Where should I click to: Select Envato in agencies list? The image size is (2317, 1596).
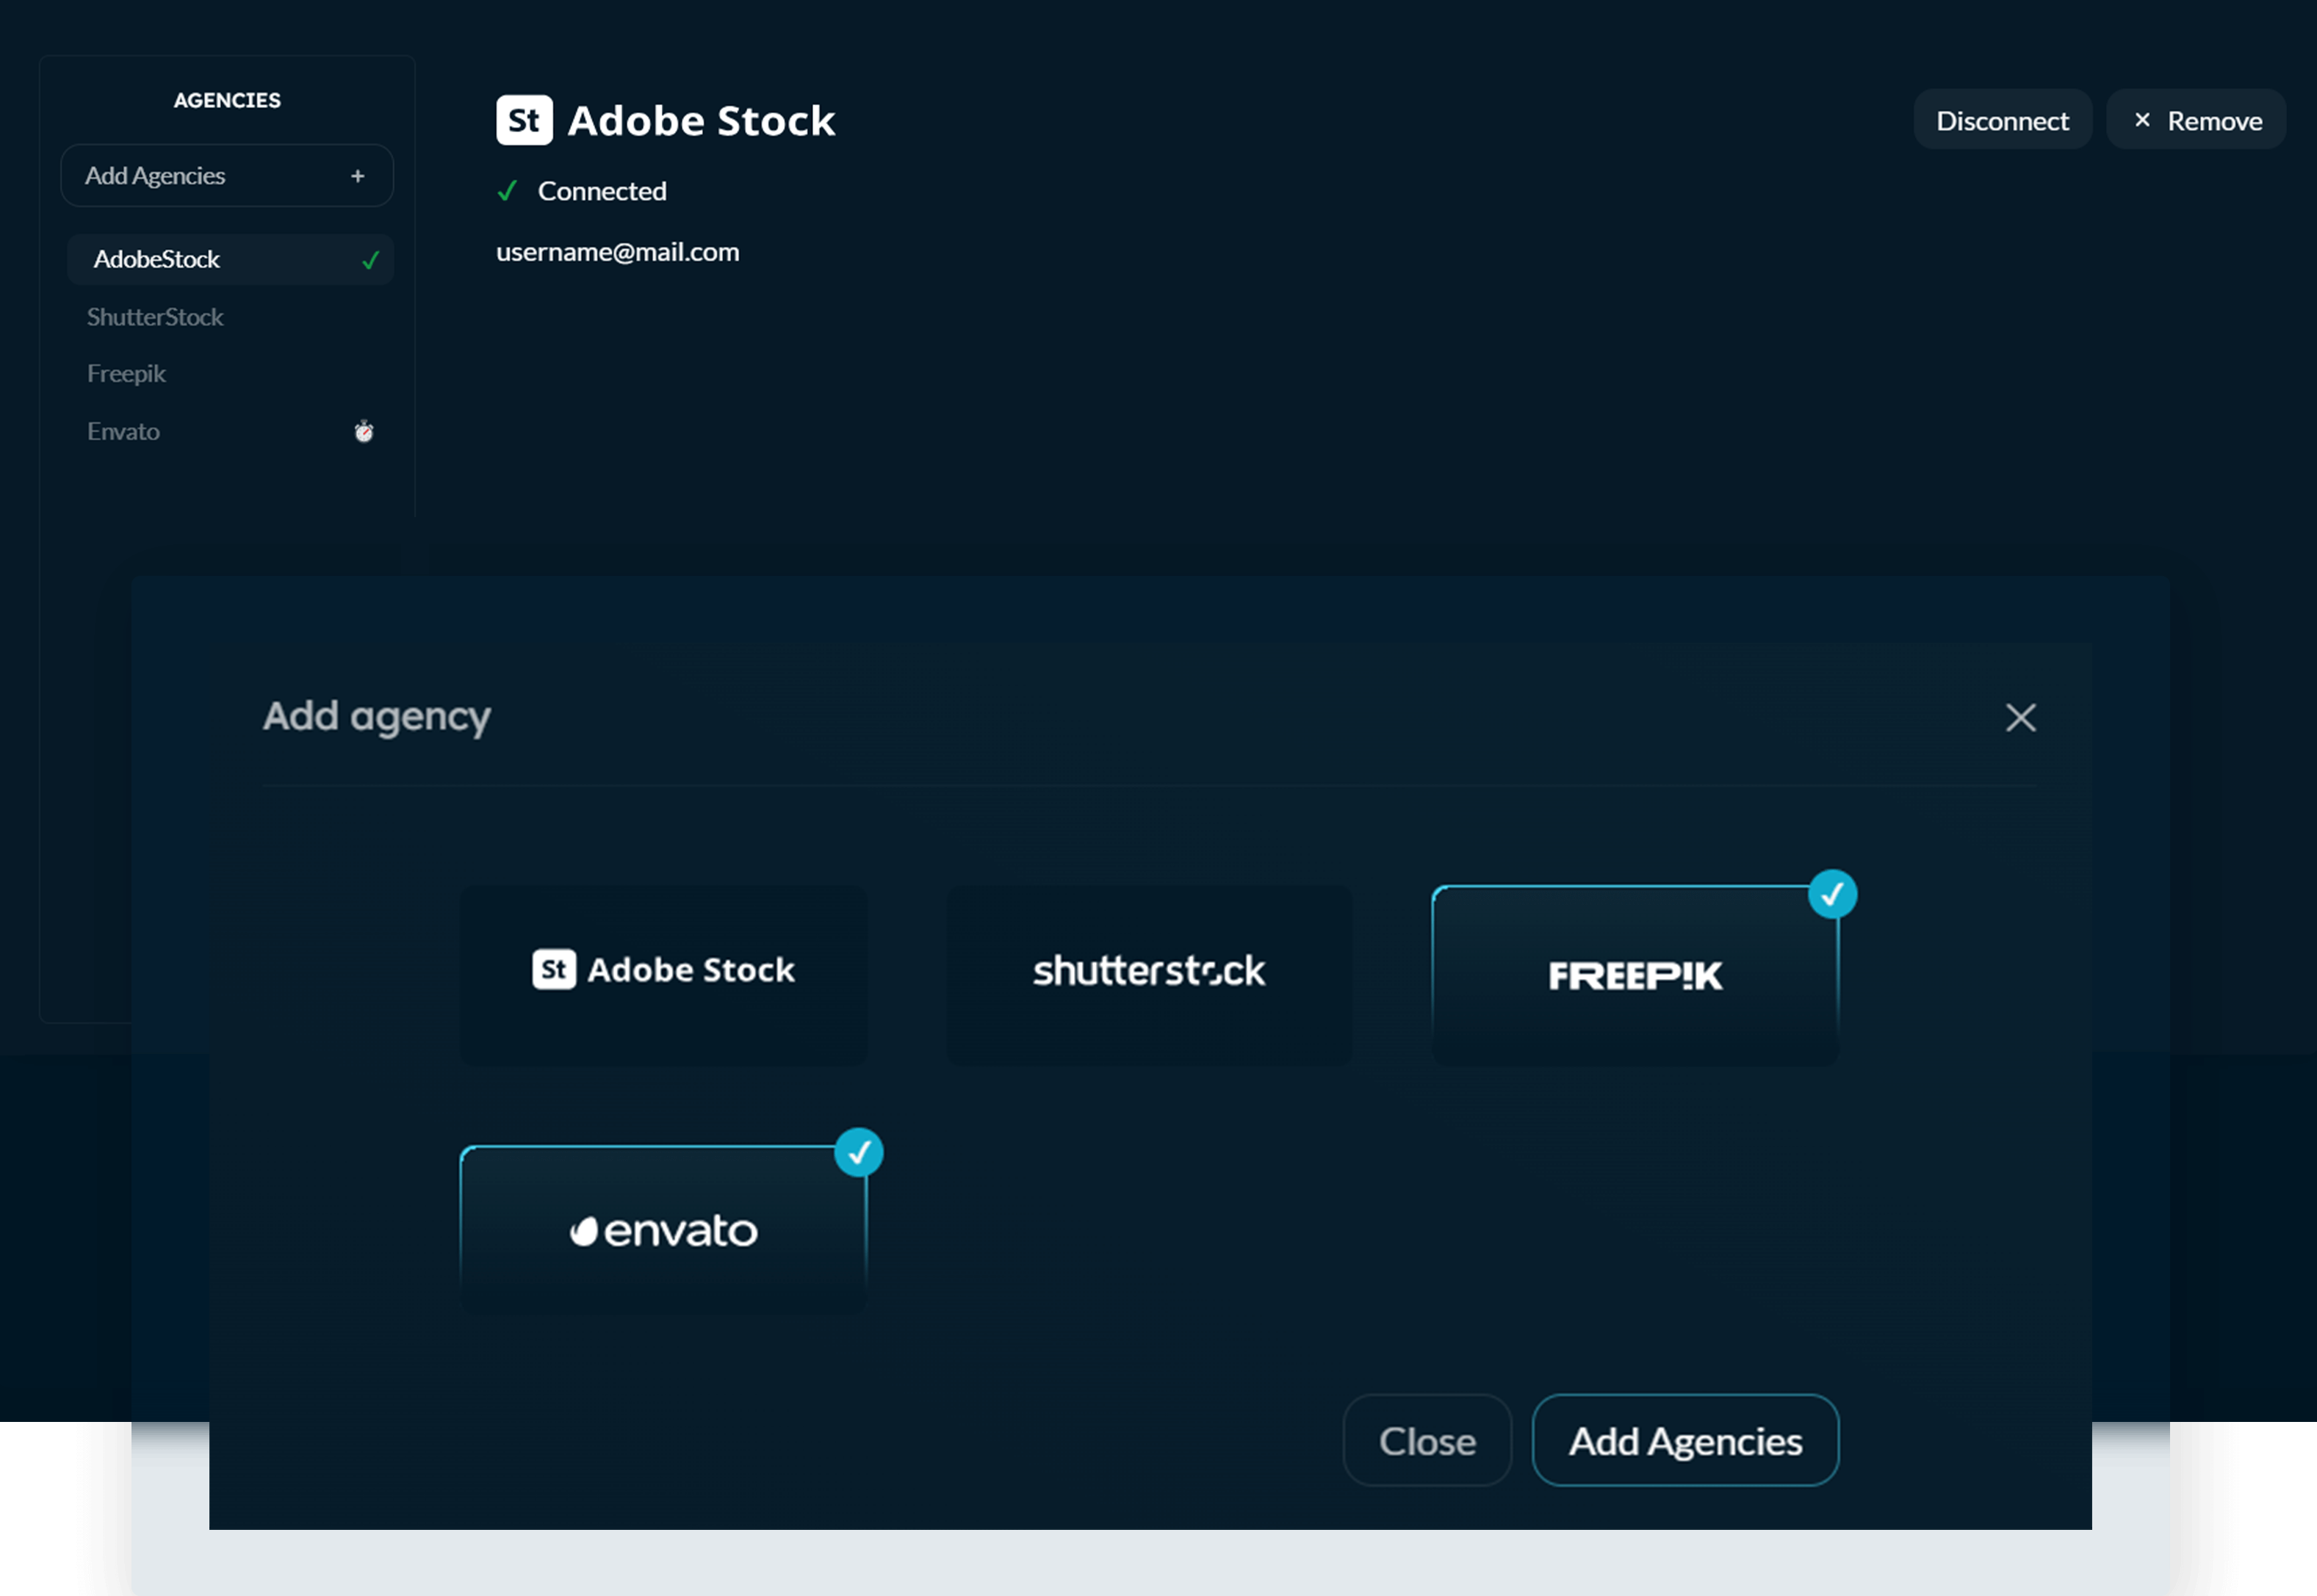[x=230, y=432]
